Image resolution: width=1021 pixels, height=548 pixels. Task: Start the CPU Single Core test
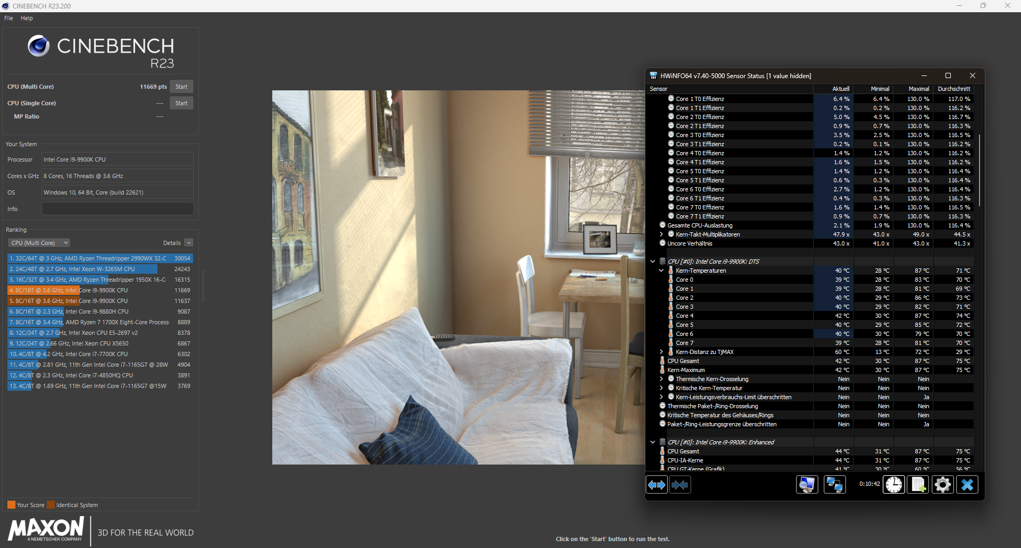click(x=181, y=103)
